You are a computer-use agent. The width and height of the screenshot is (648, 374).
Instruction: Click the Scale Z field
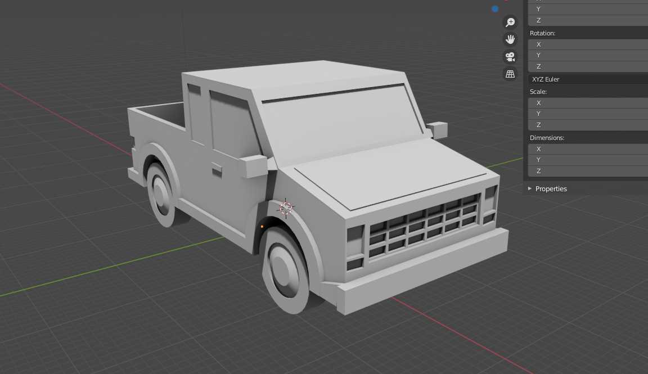(588, 125)
